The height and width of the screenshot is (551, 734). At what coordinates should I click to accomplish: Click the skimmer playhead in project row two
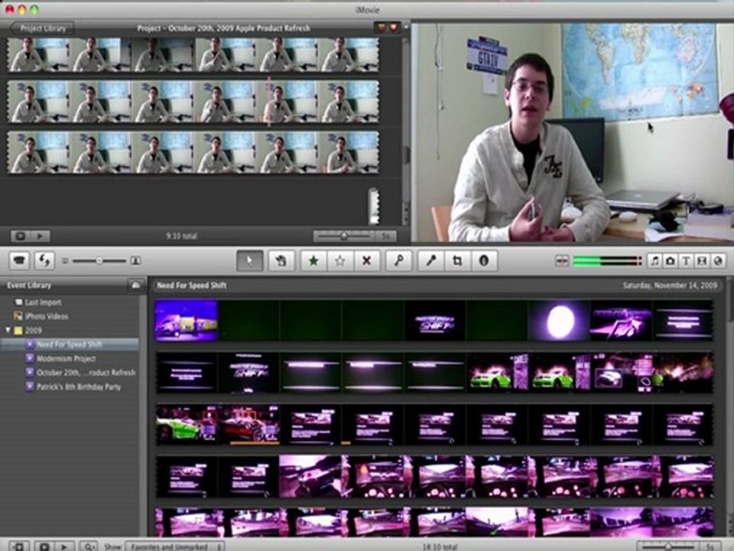click(x=268, y=102)
